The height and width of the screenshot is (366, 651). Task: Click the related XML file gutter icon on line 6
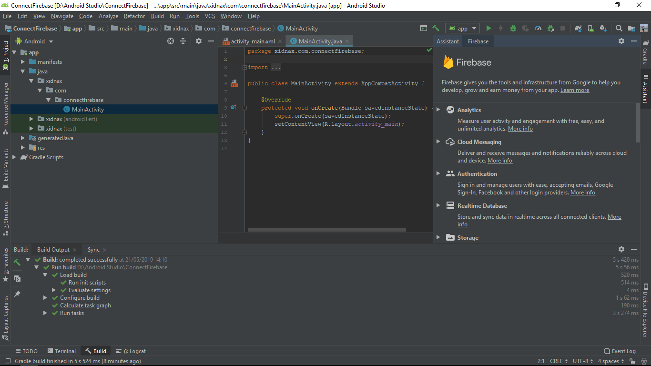pyautogui.click(x=234, y=83)
